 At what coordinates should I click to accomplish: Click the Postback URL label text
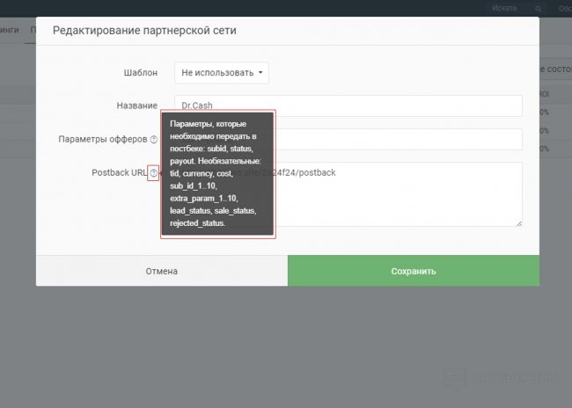(119, 172)
